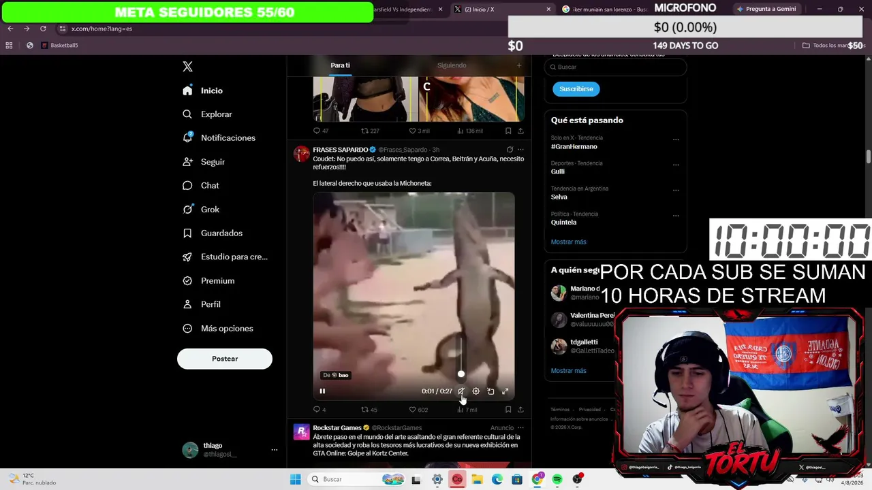Open File Explorer from the taskbar
Image resolution: width=872 pixels, height=490 pixels.
pos(477,480)
